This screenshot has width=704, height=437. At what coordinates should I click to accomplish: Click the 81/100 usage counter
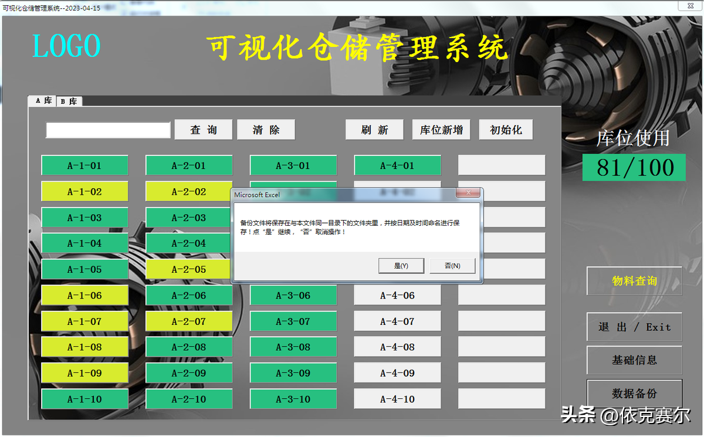tap(634, 167)
